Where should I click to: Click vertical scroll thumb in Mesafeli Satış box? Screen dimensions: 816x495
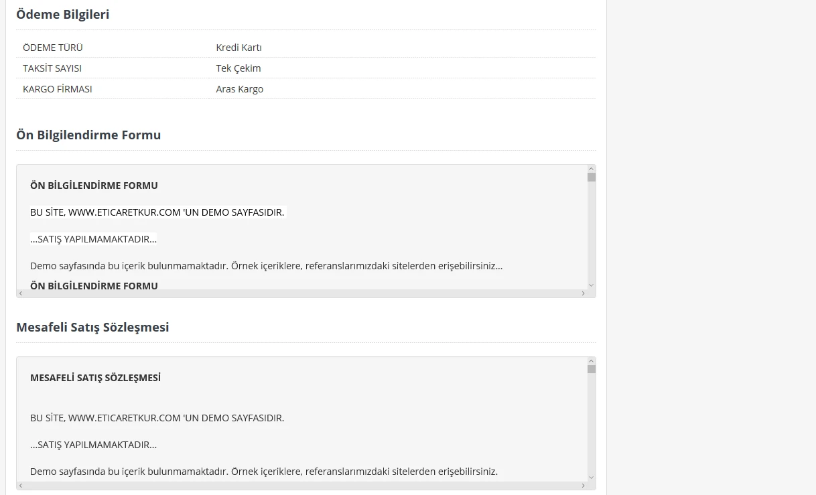592,369
